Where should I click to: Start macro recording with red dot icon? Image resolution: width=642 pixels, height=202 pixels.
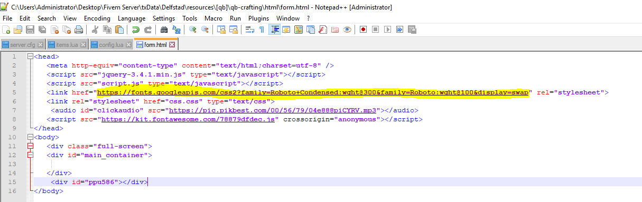364,29
